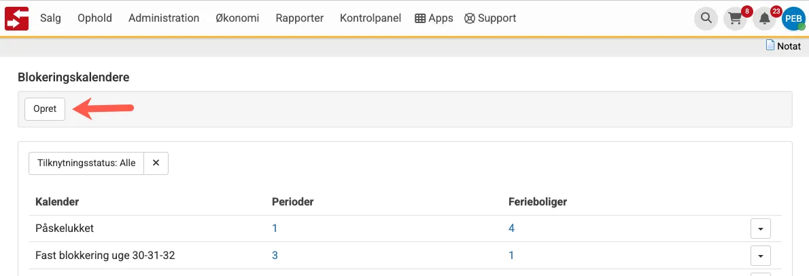Open the Rapporter menu
This screenshot has height=276, width=809.
(299, 18)
